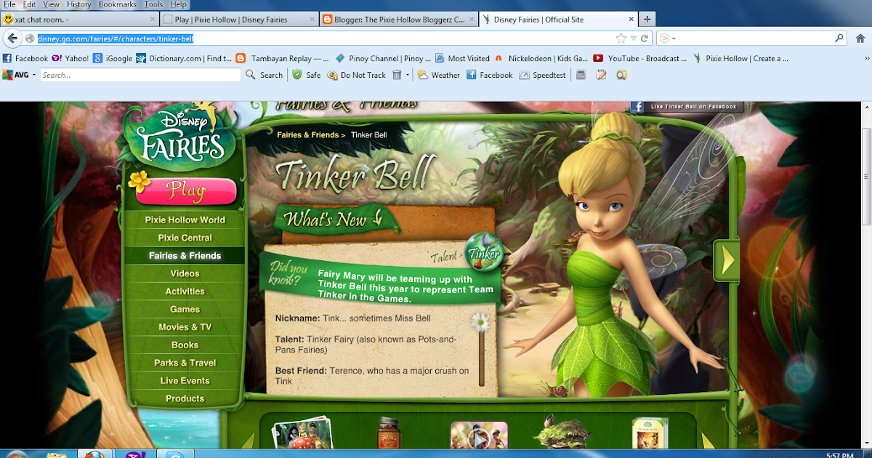Go to Videos section
The height and width of the screenshot is (458, 872).
[185, 273]
